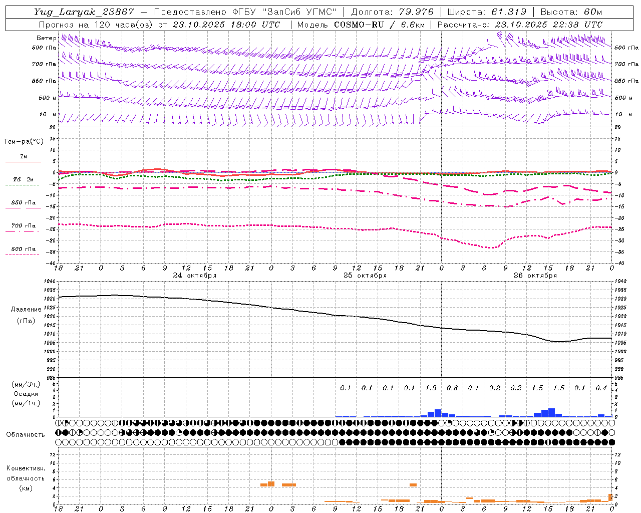Click the Td 2м dew point legend entry
The height and width of the screenshot is (513, 641).
(23, 179)
